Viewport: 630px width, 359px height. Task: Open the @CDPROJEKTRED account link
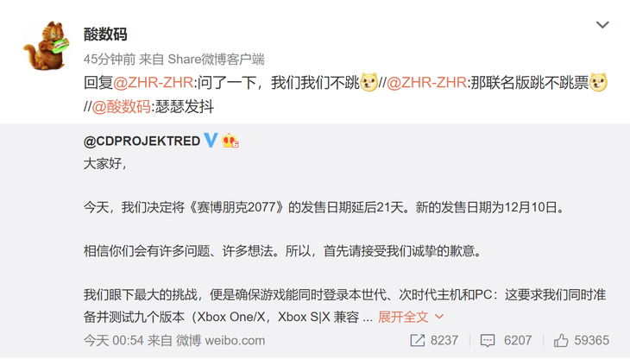coord(142,141)
